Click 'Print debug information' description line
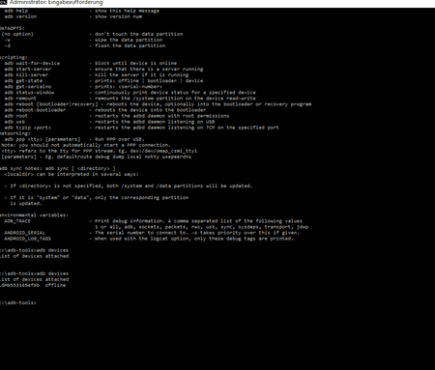The height and width of the screenshot is (370, 435). point(198,221)
